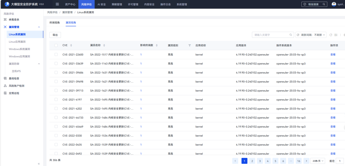
Task: Click the 基线检查 sidebar icon
Action: (5, 79)
